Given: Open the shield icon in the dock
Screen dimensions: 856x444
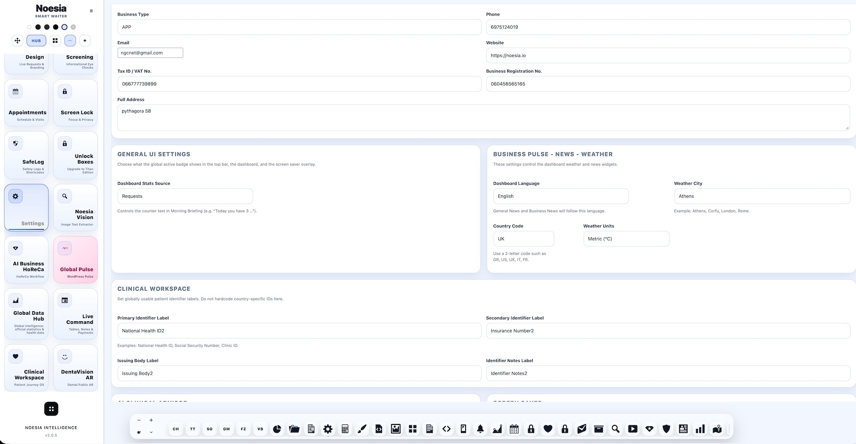Looking at the screenshot, I should (x=666, y=429).
